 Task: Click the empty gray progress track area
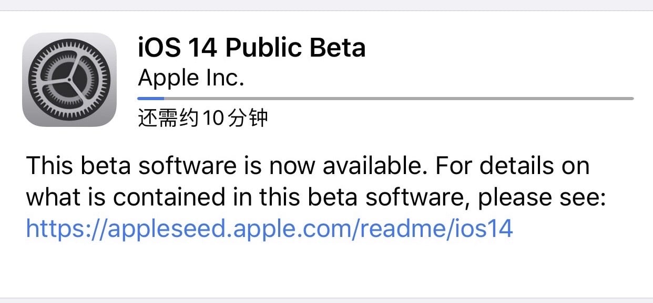pyautogui.click(x=394, y=98)
